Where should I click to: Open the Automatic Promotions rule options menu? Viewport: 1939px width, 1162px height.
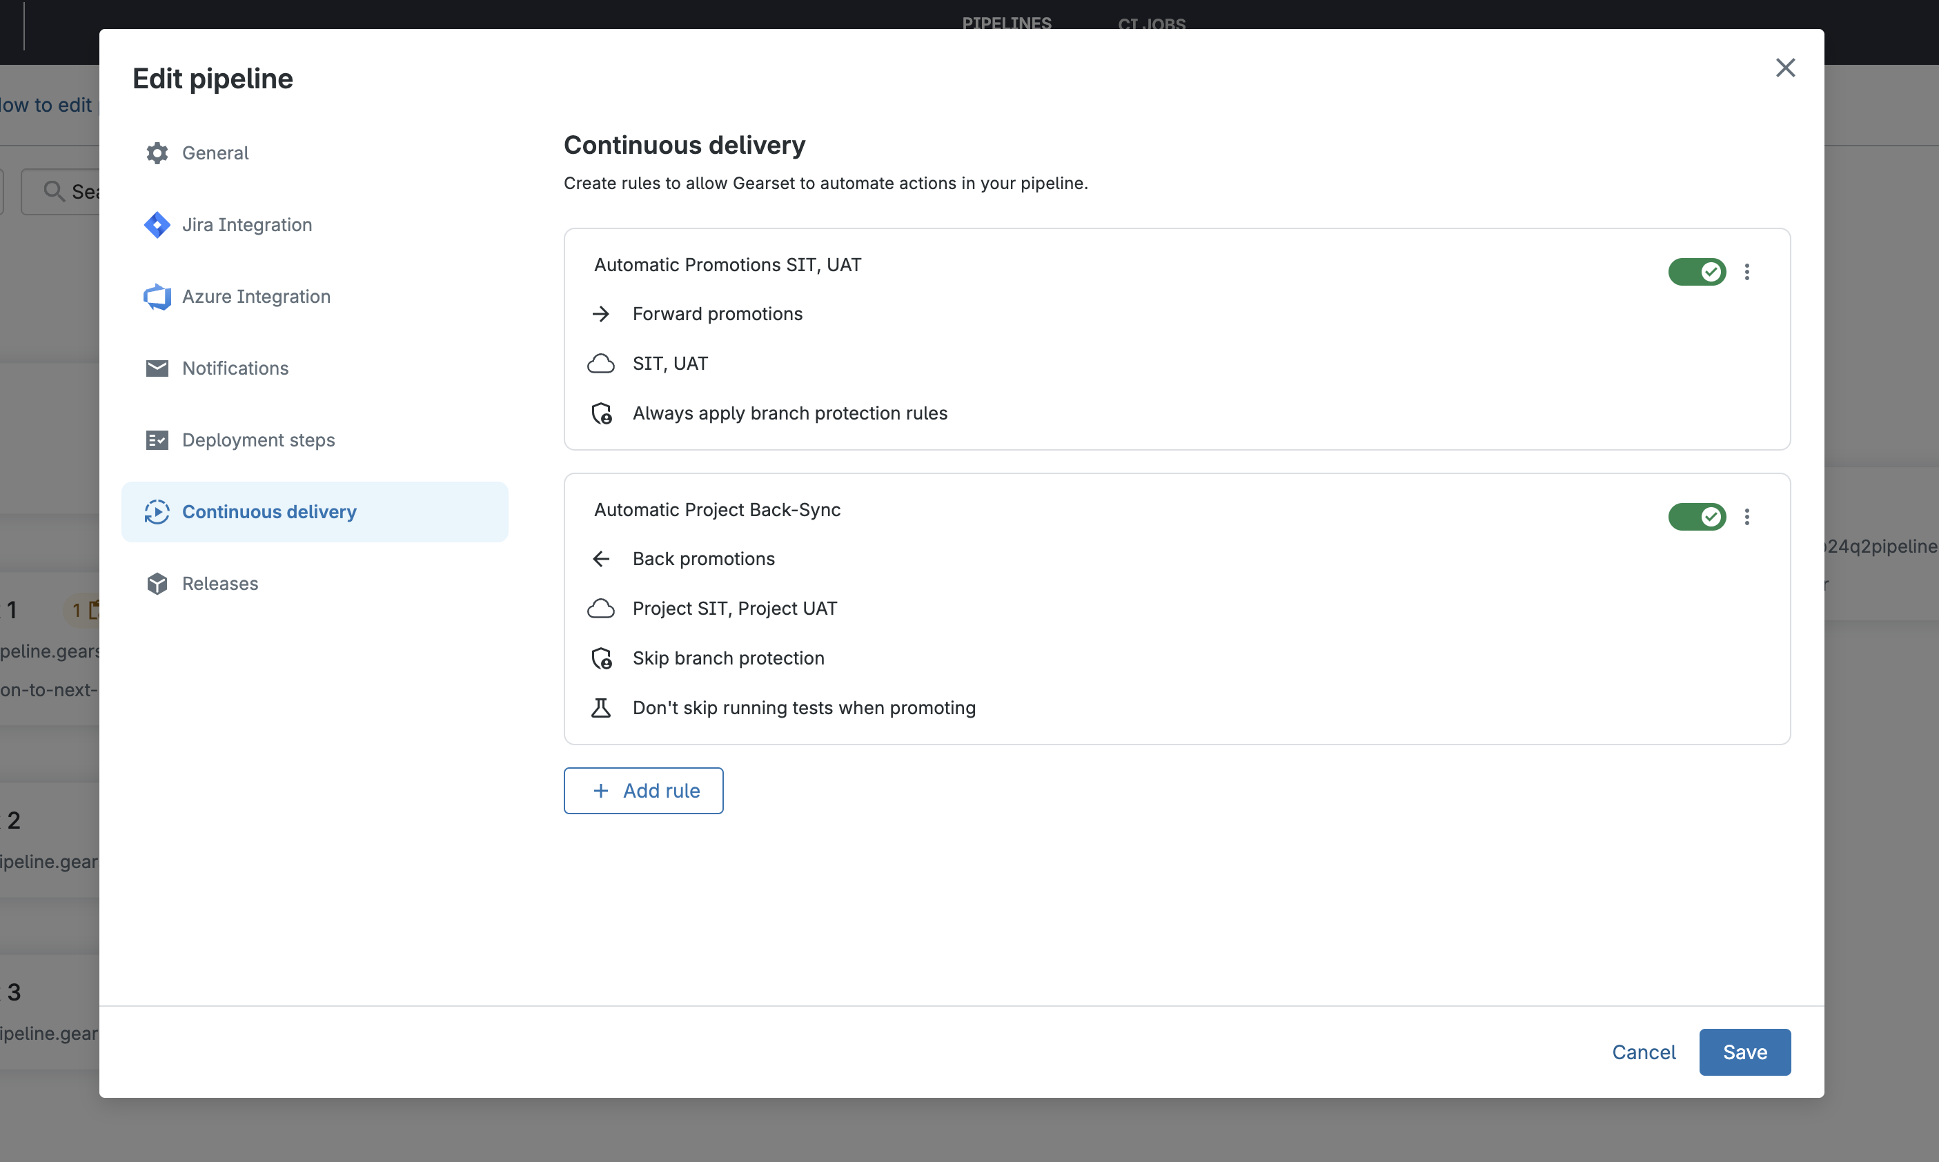click(x=1747, y=272)
